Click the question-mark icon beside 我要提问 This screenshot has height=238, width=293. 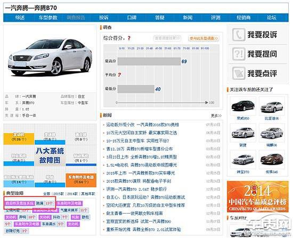tap(239, 54)
